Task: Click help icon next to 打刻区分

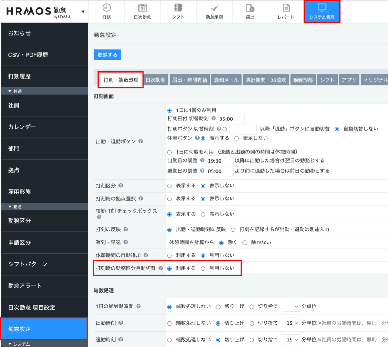Action: (121, 186)
